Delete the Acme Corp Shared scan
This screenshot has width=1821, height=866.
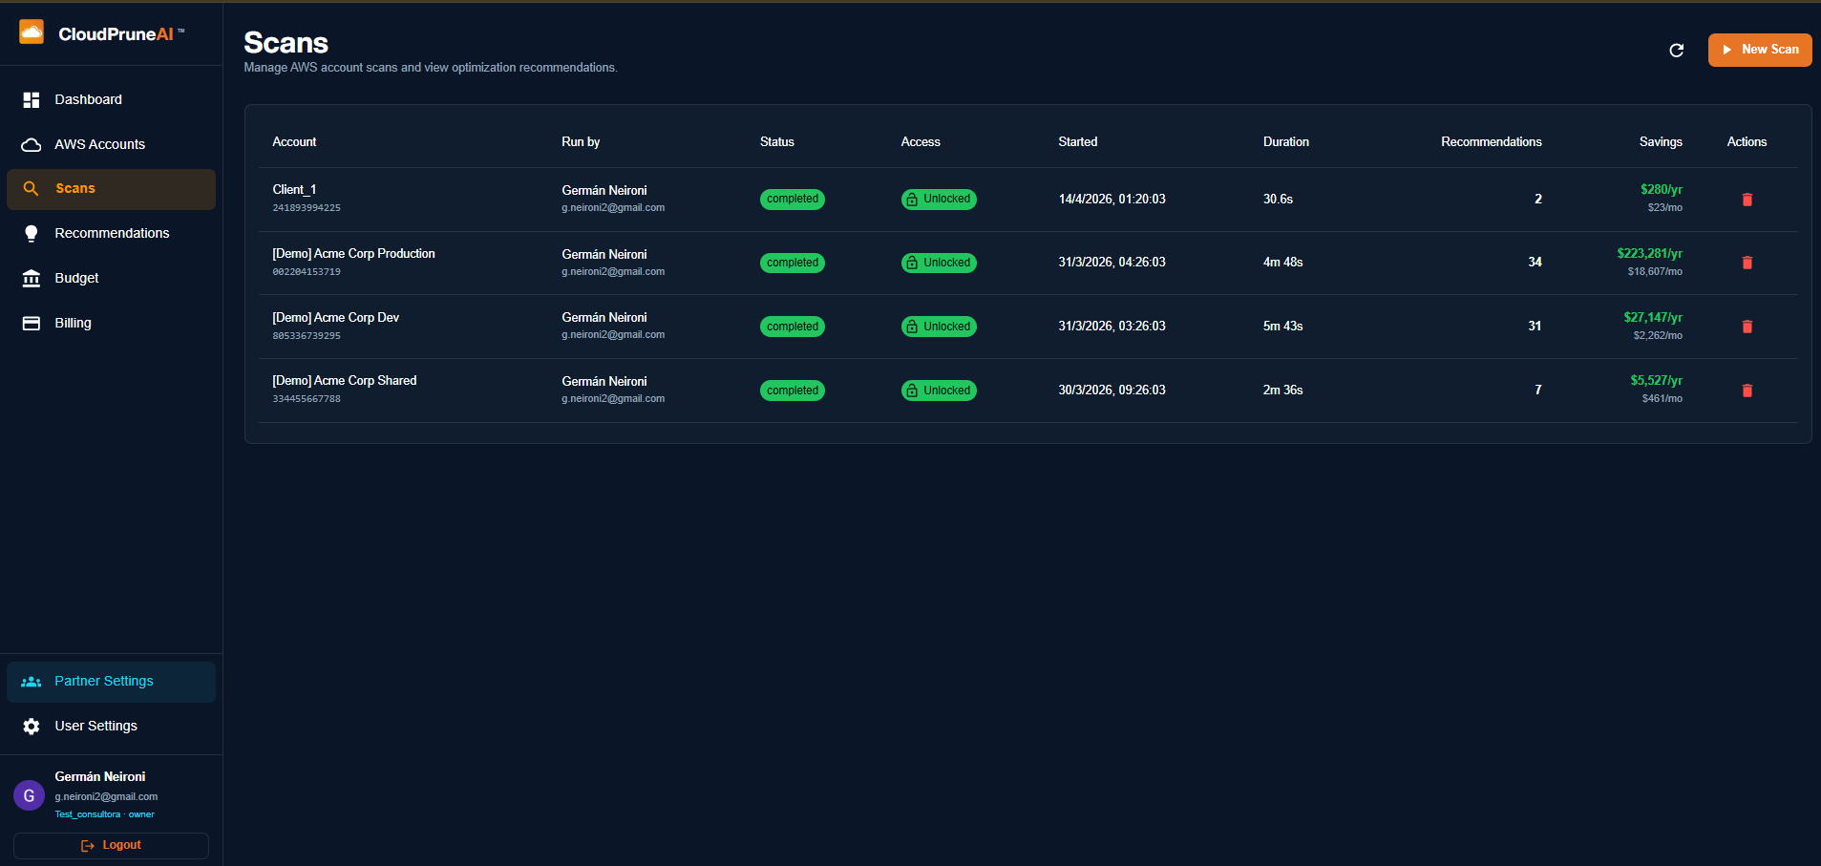(1747, 391)
